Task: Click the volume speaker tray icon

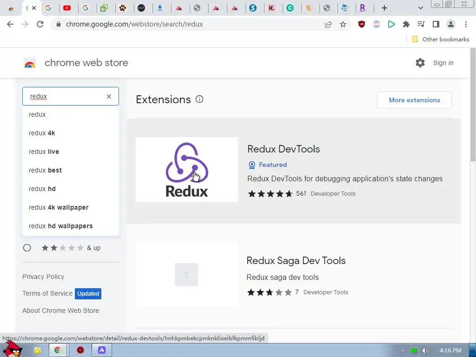Action: tap(425, 350)
